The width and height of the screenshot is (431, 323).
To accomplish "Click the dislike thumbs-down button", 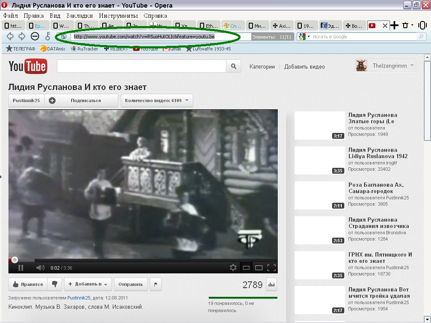I will coord(54,284).
